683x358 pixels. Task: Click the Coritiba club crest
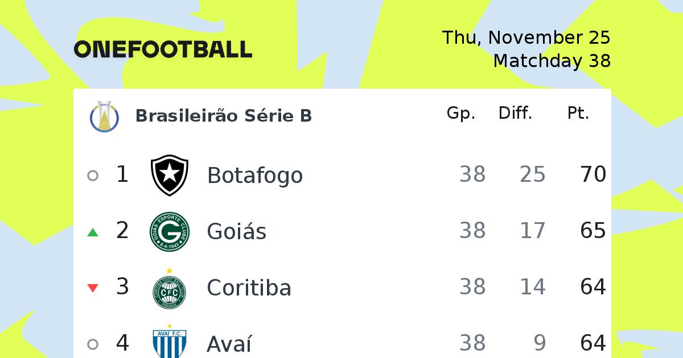click(170, 288)
